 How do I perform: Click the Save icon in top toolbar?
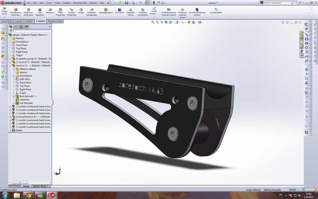pyautogui.click(x=127, y=2)
